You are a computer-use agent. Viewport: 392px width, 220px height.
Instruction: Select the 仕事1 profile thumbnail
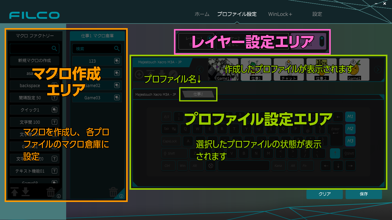pyautogui.click(x=256, y=69)
